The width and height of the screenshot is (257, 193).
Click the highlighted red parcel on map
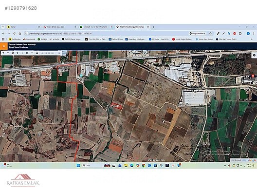click(x=116, y=106)
